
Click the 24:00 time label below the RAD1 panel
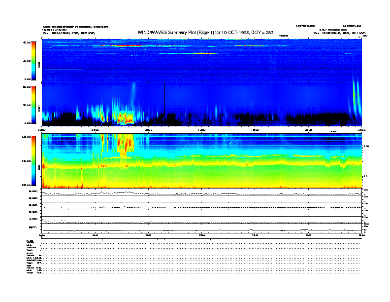click(x=361, y=130)
